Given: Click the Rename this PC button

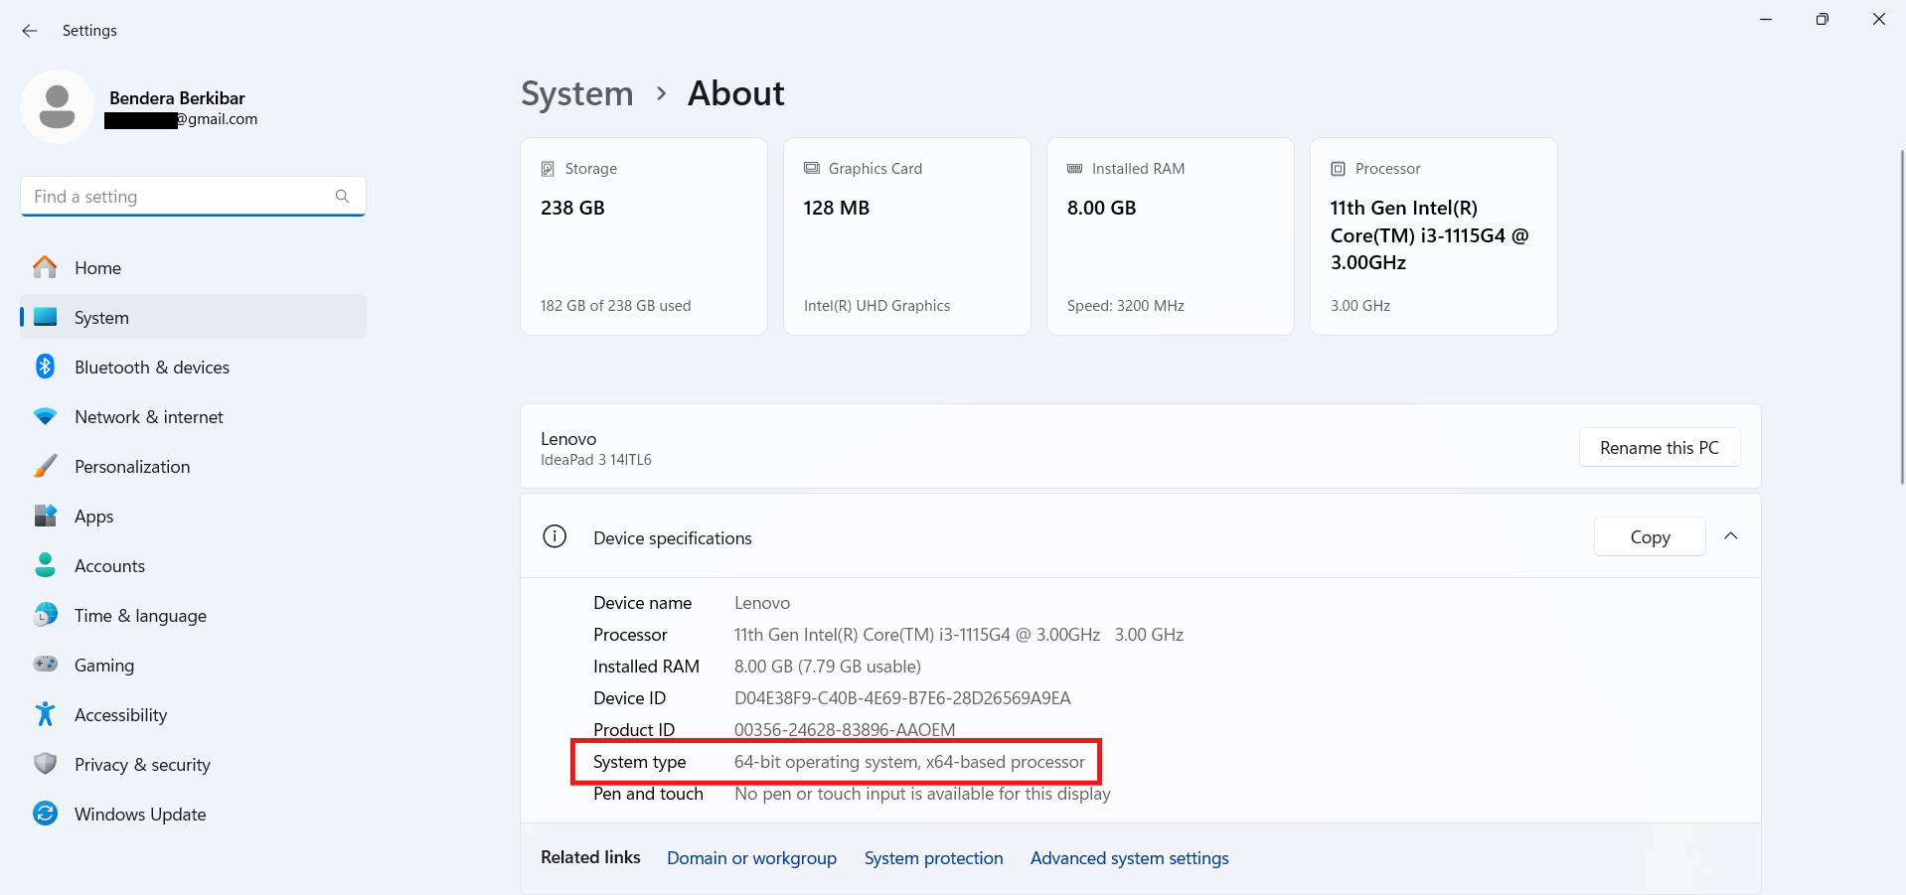Looking at the screenshot, I should (1659, 448).
